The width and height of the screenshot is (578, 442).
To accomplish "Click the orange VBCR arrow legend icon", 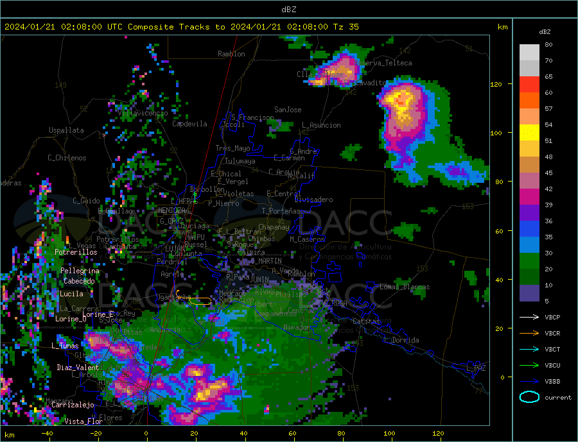I will tap(529, 334).
